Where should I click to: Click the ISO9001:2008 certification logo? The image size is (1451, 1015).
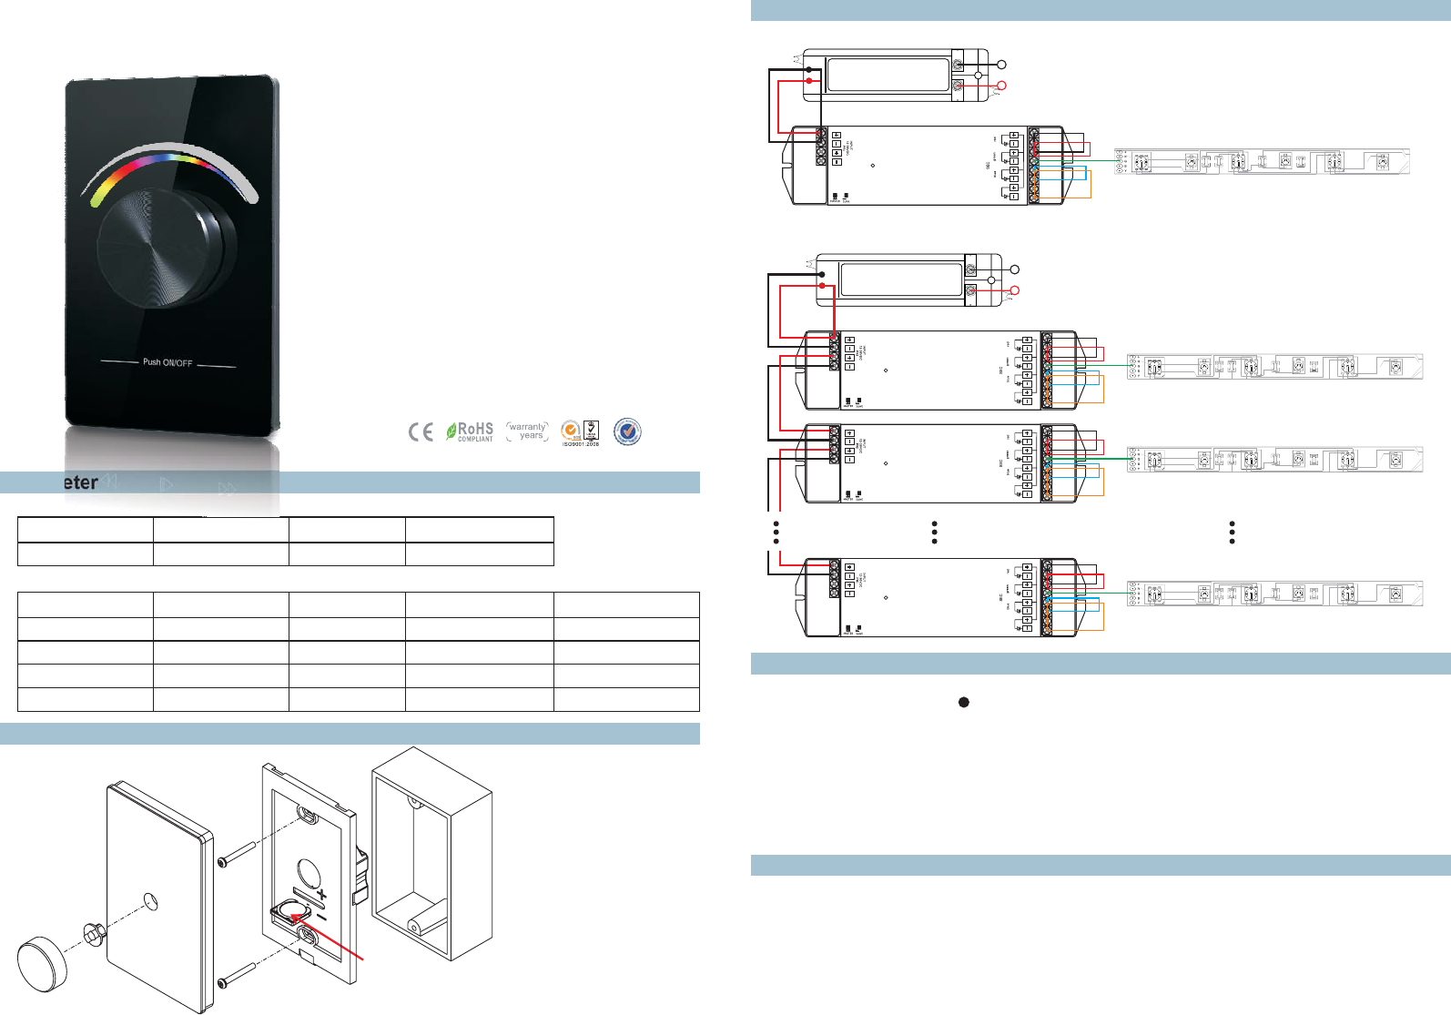click(x=580, y=433)
